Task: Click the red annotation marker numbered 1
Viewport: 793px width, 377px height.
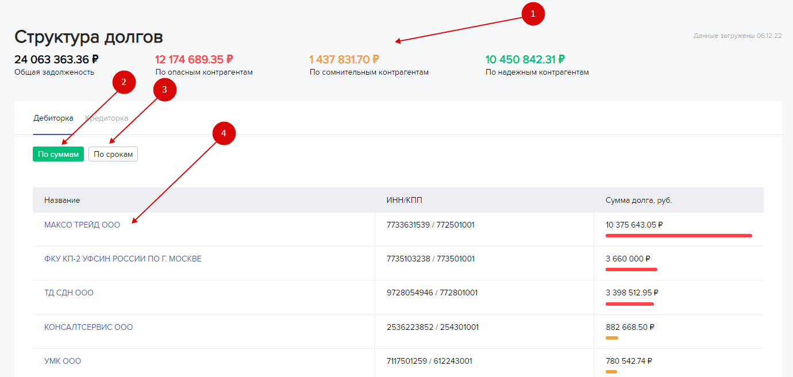Action: click(x=533, y=14)
